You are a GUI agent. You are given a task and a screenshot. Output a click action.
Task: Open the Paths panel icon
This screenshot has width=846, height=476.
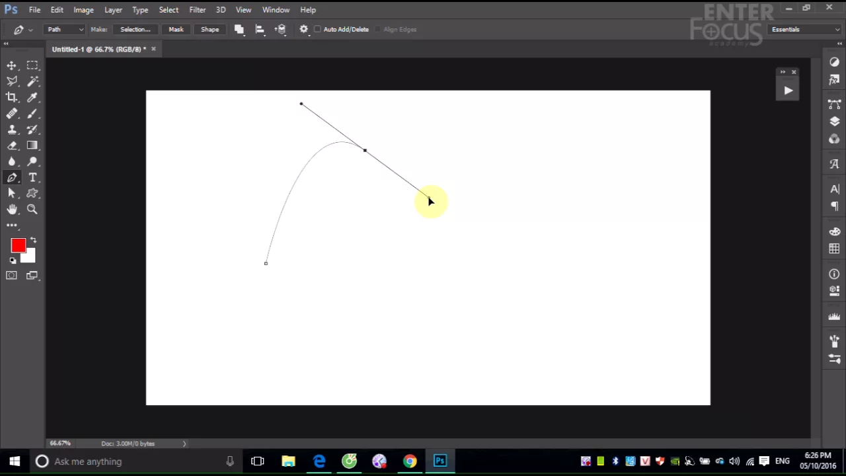(x=835, y=104)
